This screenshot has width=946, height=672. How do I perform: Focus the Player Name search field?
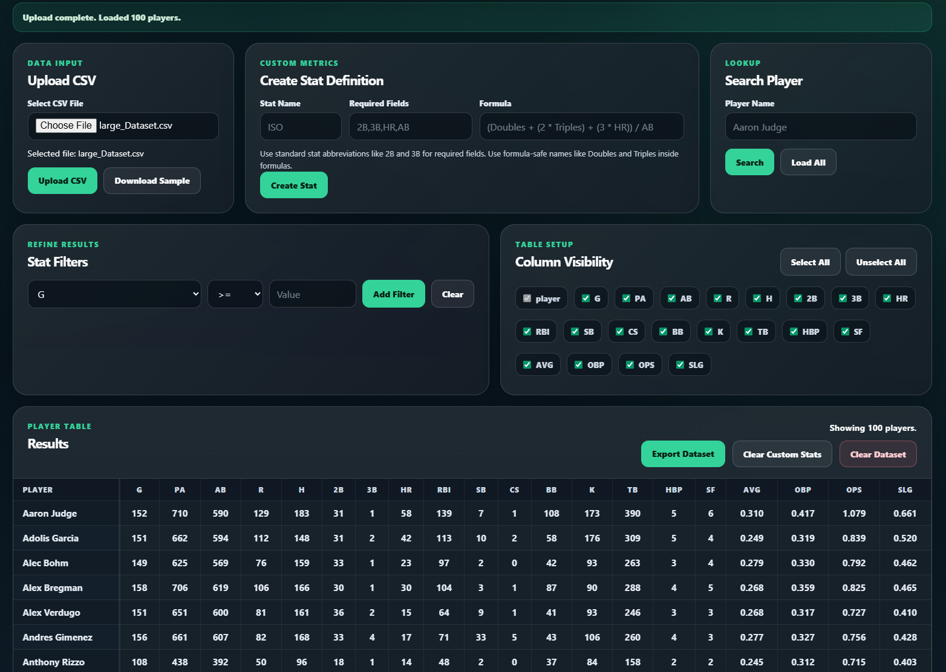coord(821,127)
